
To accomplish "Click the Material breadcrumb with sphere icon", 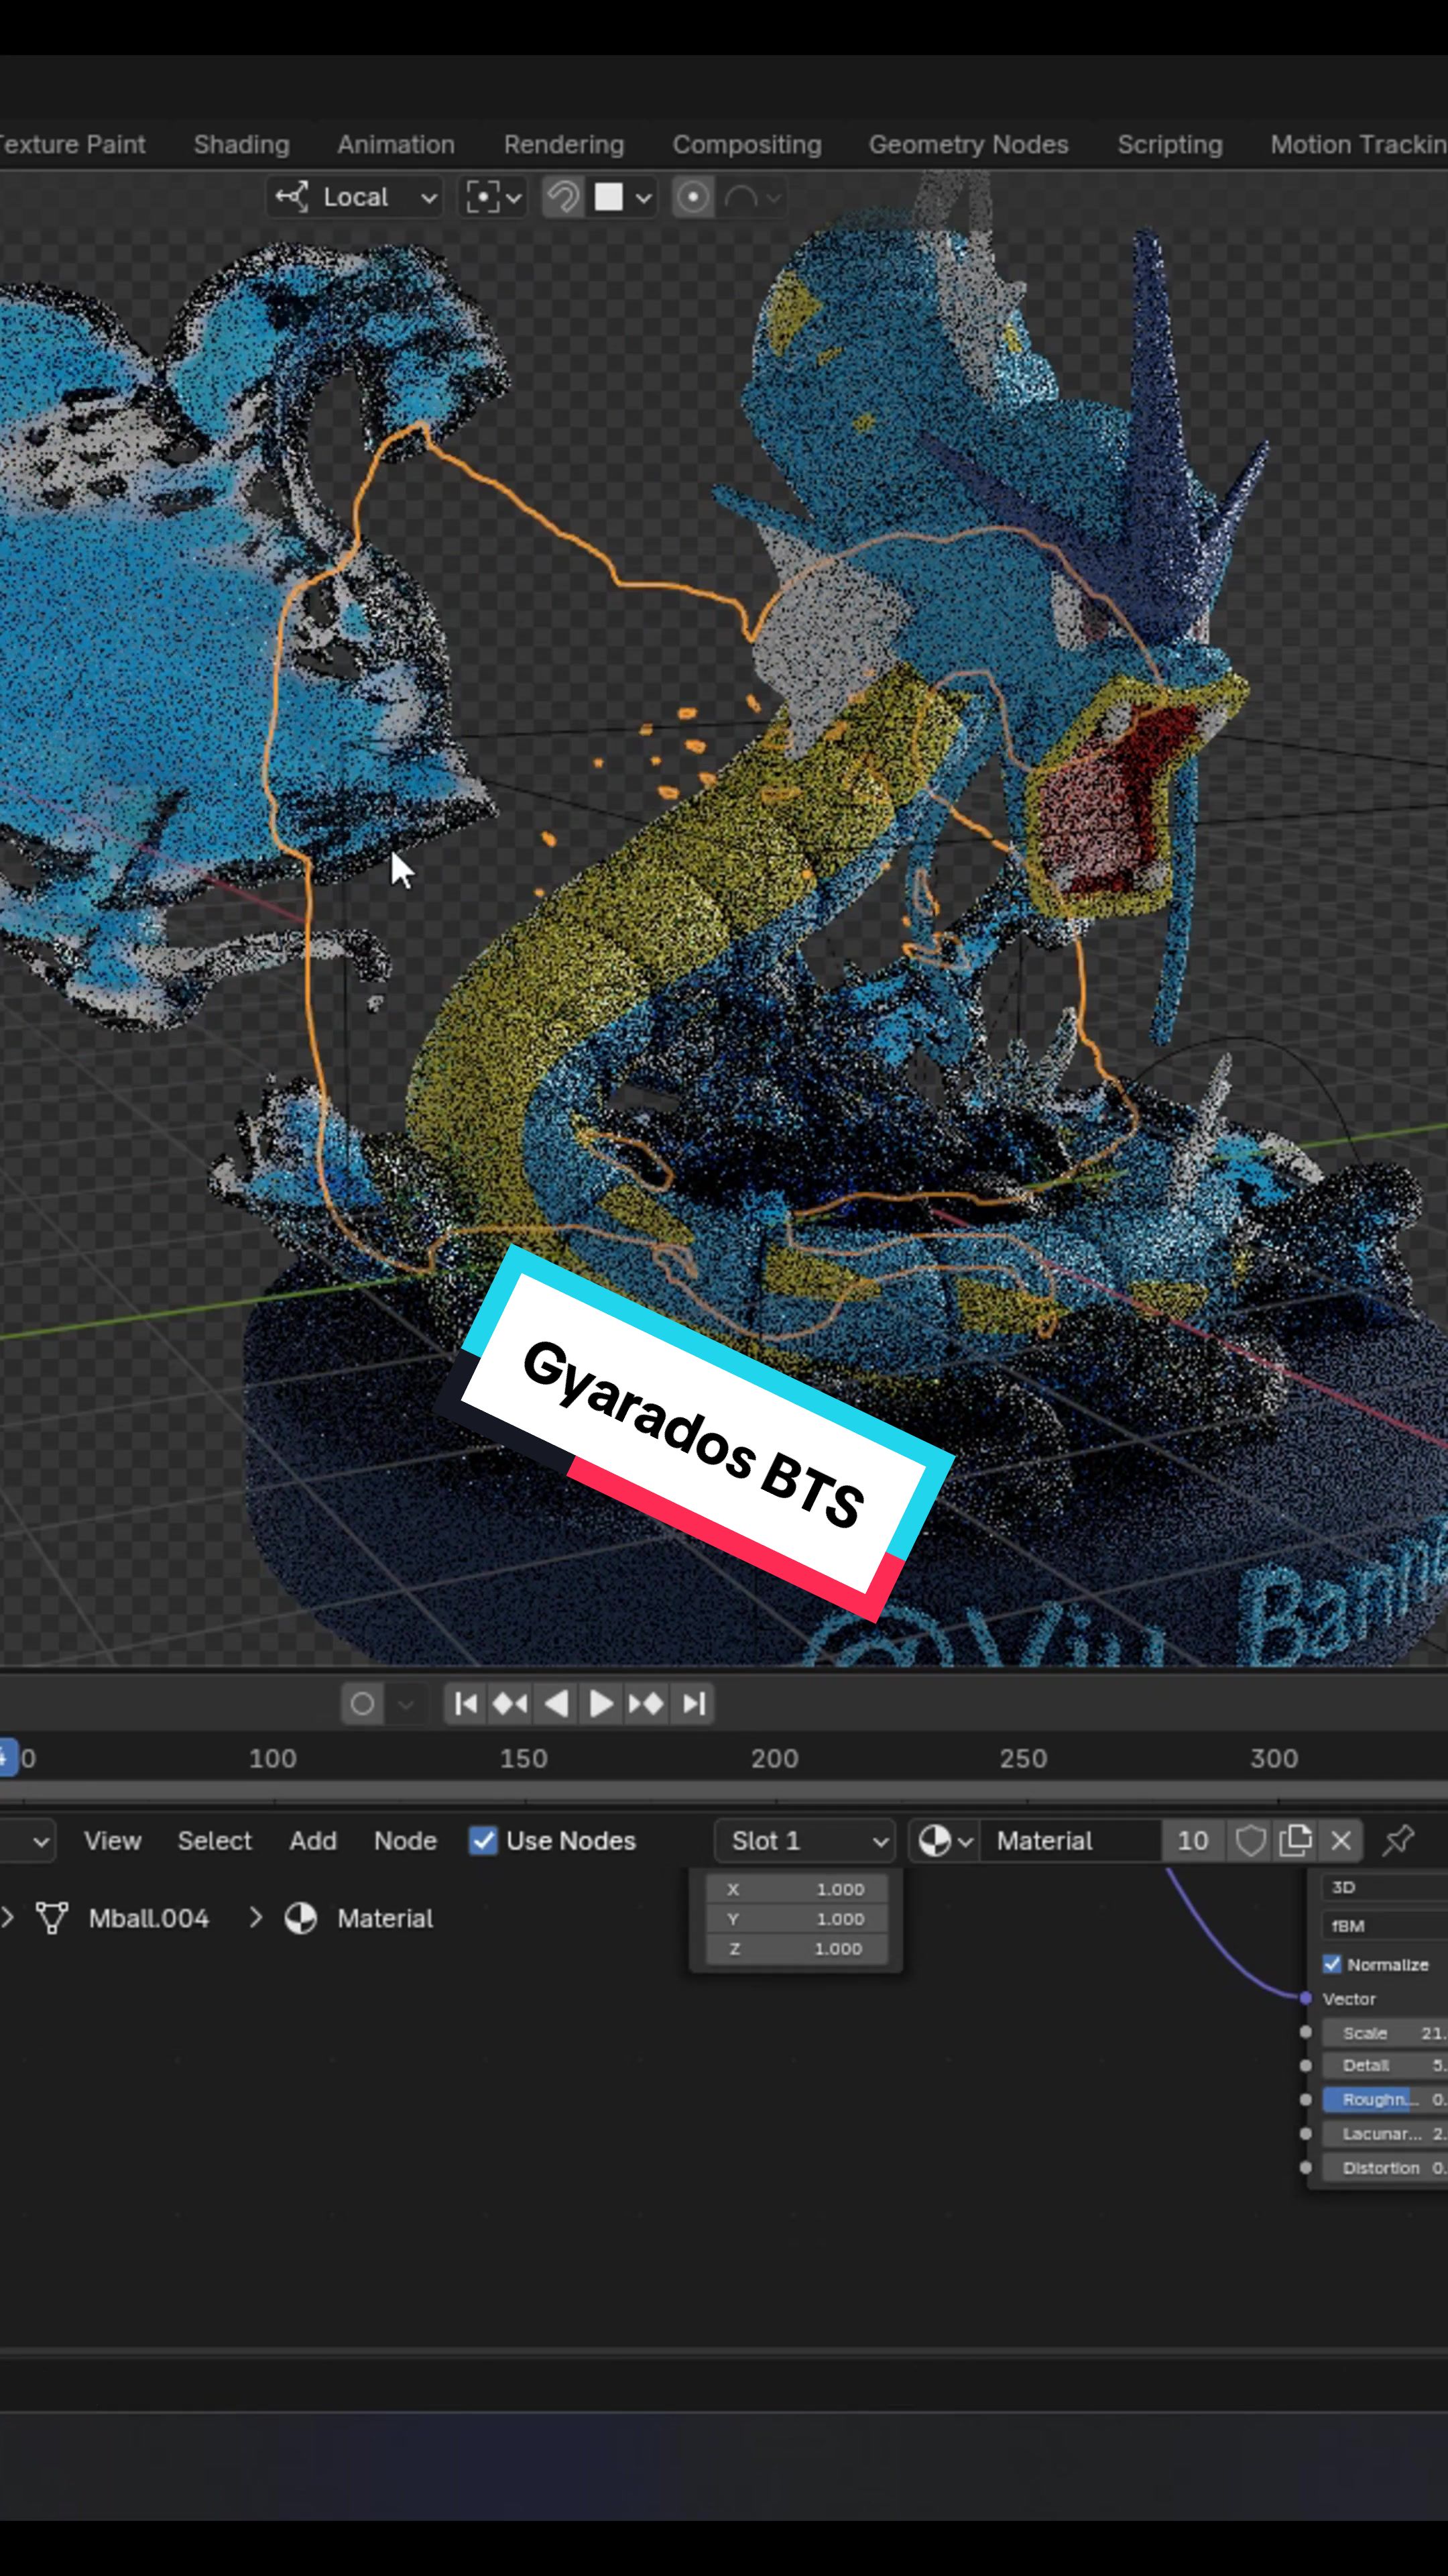I will click(359, 1918).
